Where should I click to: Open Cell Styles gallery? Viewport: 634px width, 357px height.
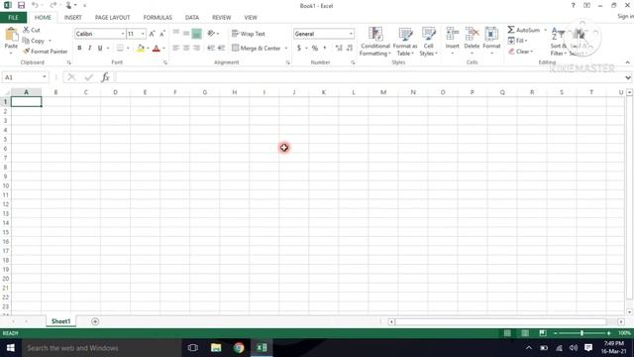[428, 42]
